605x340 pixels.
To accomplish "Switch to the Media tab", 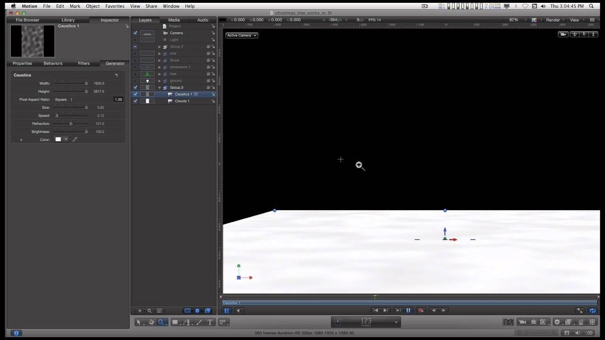I will 174,20.
